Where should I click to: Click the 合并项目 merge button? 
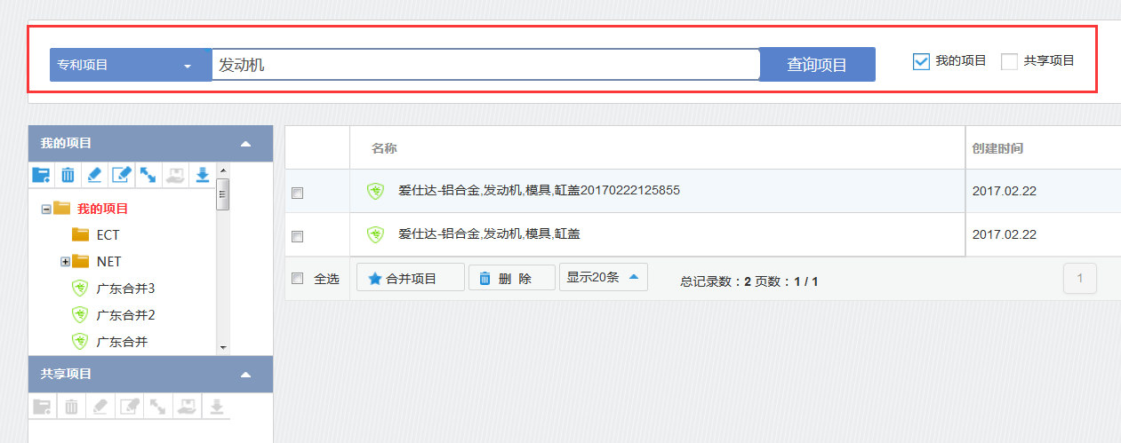tap(410, 278)
